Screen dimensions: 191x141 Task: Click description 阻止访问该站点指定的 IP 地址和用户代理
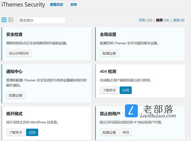coord(131,122)
